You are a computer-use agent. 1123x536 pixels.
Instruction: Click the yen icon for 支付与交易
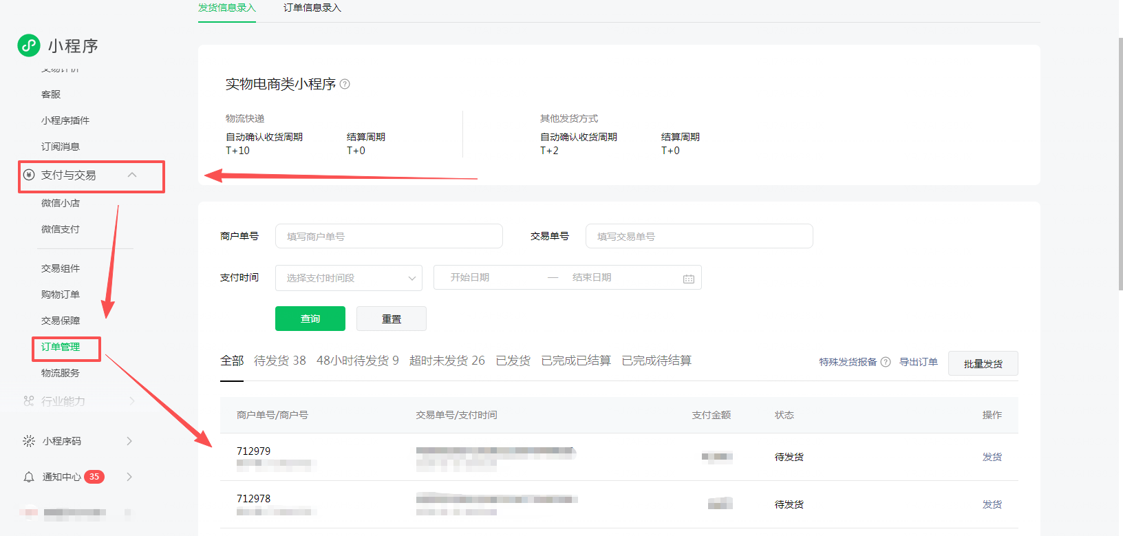click(29, 175)
